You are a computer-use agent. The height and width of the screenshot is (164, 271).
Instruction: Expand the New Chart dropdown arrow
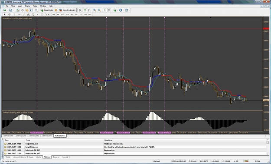[7, 10]
